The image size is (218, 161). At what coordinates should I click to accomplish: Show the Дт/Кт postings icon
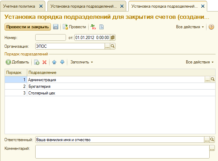coord(93,27)
